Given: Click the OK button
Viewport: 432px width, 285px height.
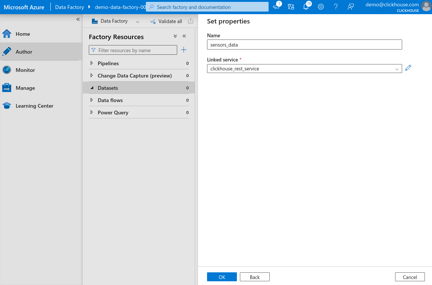Looking at the screenshot, I should click(222, 277).
